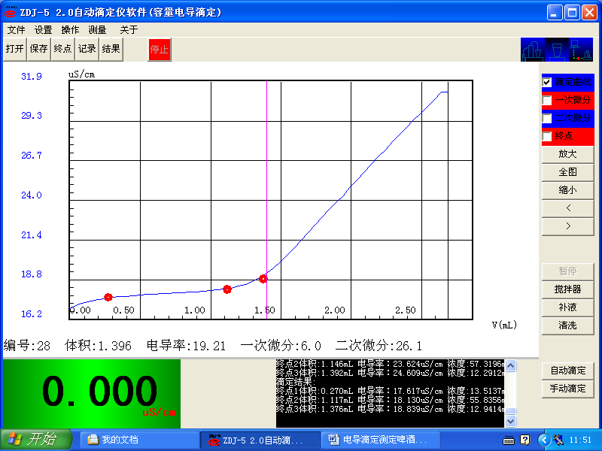Open the 设置 menu
The height and width of the screenshot is (451, 602).
(x=43, y=29)
